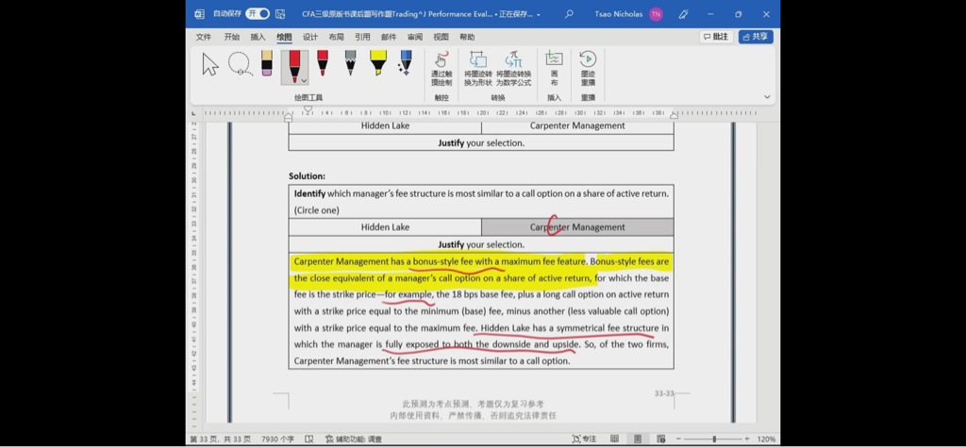Open the 设计 ribbon tab

click(309, 37)
